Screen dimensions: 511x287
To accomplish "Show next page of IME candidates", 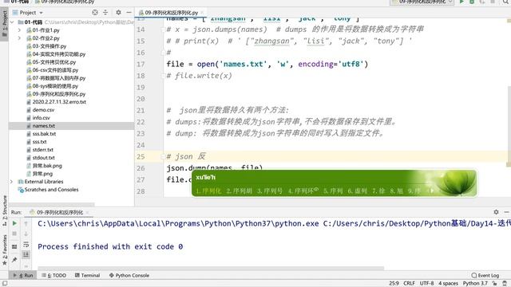I will [x=433, y=191].
